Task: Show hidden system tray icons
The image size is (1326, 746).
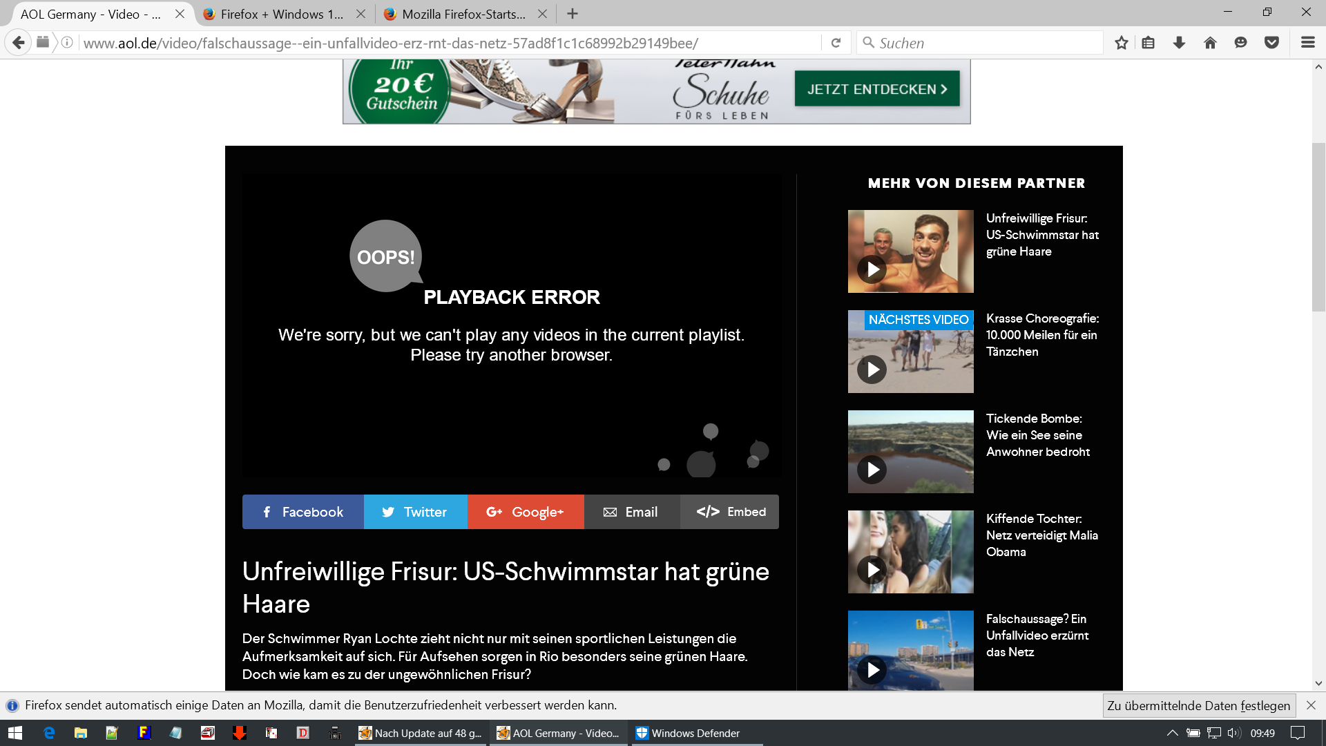Action: [1172, 733]
